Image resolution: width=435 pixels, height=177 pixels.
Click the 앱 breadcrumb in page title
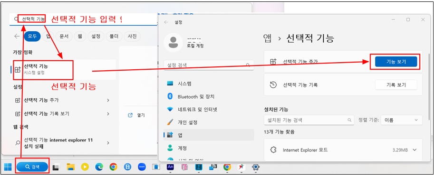(267, 39)
